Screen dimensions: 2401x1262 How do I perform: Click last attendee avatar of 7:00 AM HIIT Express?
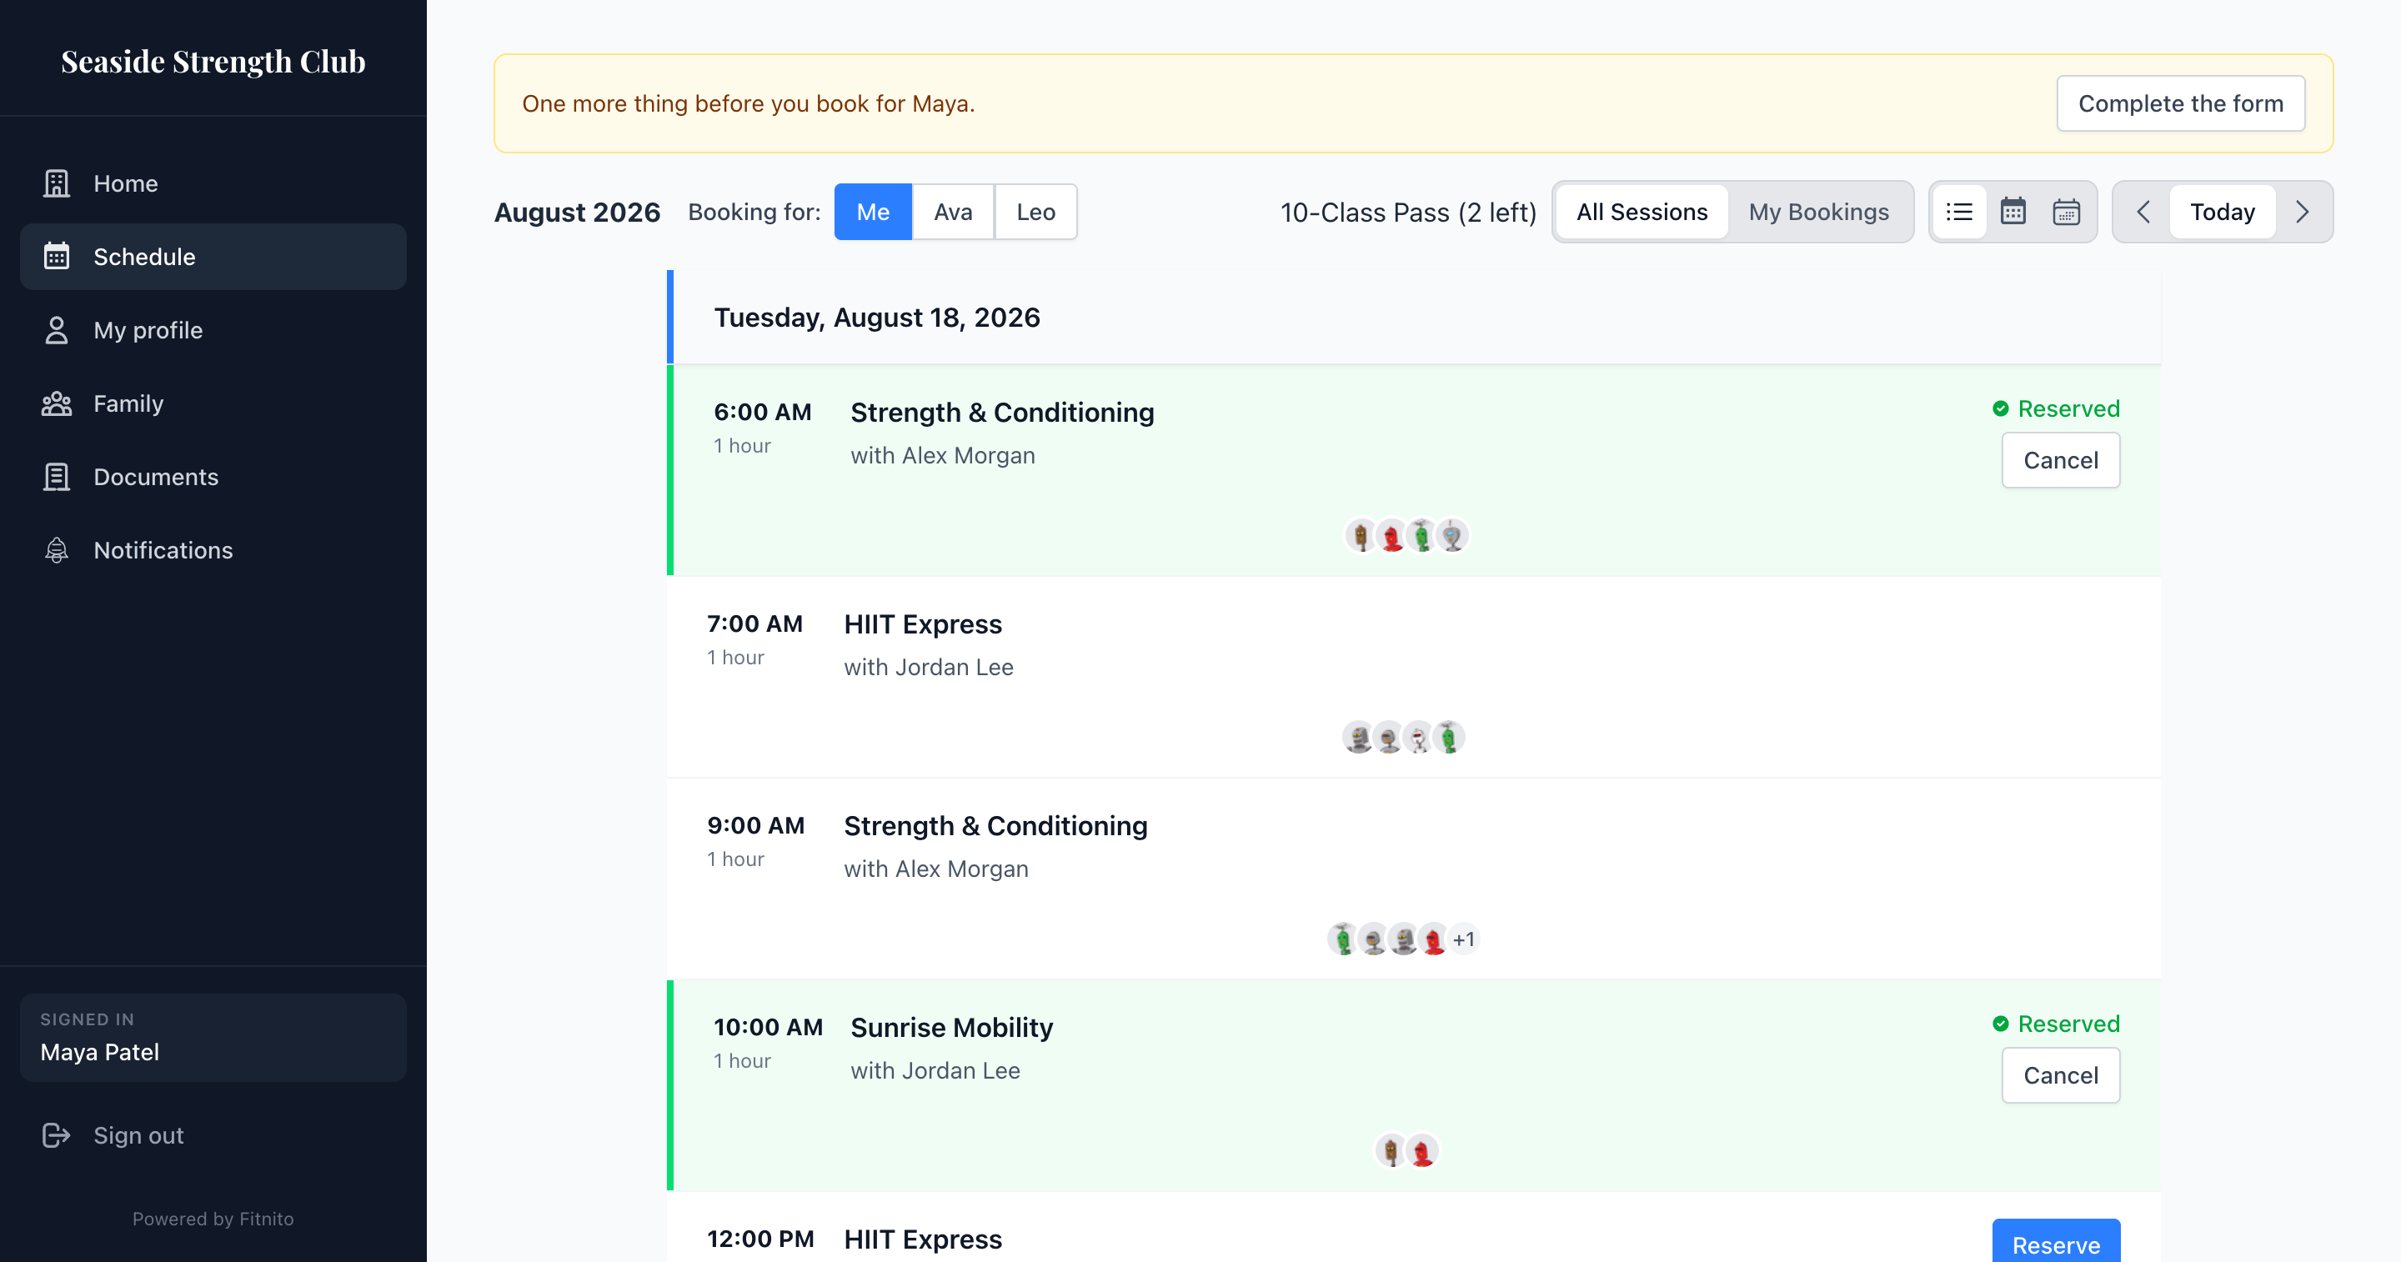[x=1448, y=737]
